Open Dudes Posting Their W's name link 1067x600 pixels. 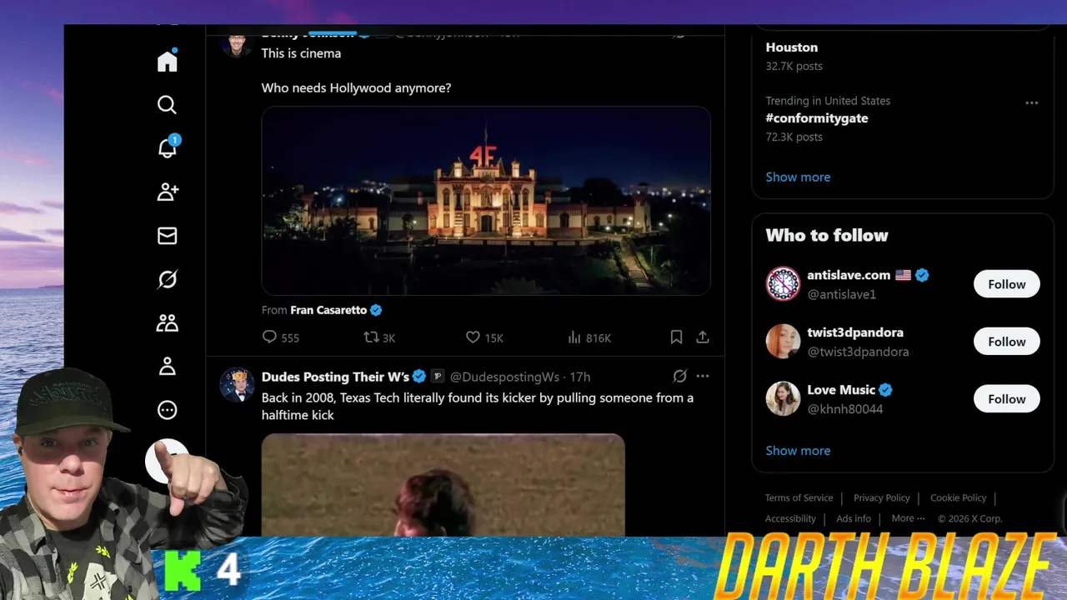point(335,377)
